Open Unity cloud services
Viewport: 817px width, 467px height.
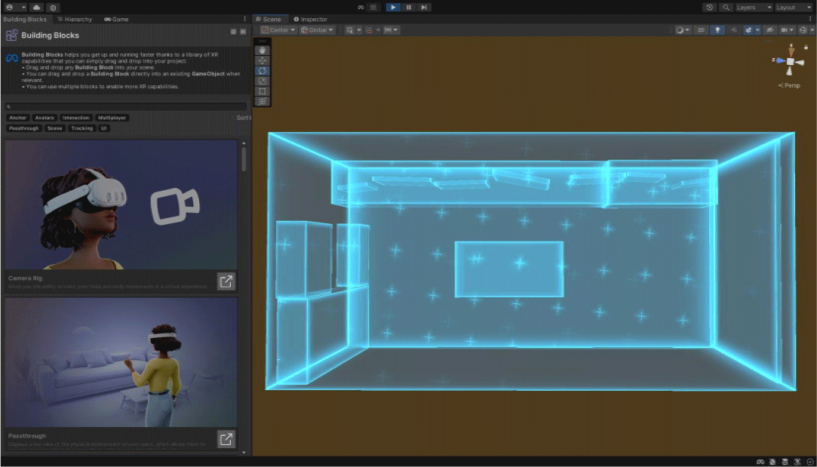36,8
